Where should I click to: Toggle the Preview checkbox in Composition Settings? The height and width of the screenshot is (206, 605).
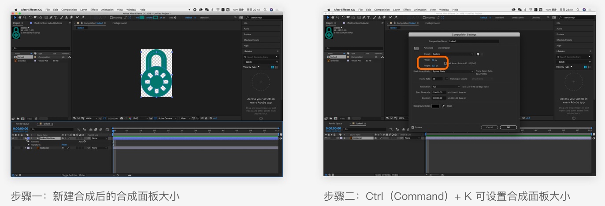pos(412,127)
